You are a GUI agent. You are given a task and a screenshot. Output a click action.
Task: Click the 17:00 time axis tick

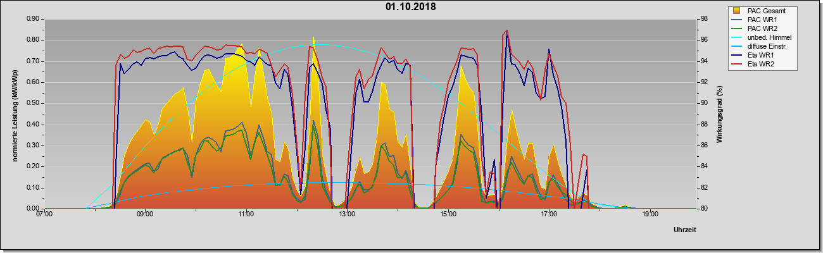pyautogui.click(x=549, y=214)
